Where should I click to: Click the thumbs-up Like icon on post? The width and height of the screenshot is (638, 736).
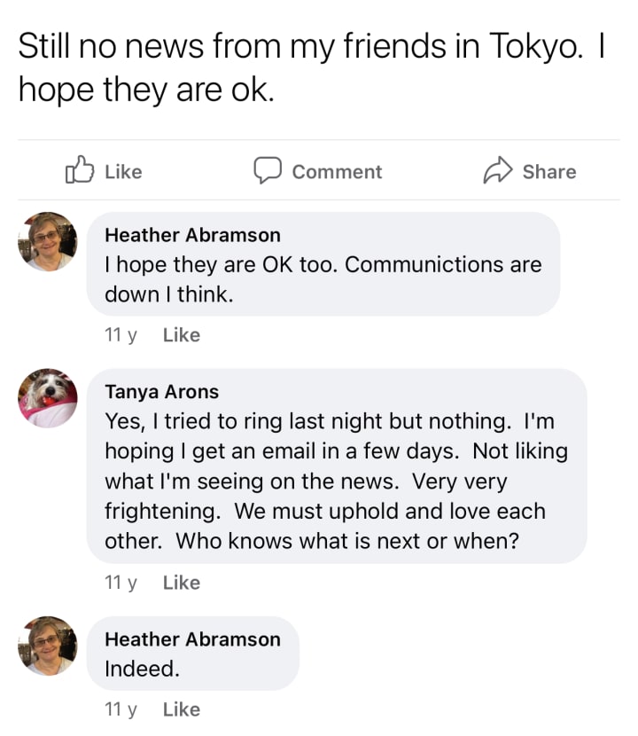(79, 169)
